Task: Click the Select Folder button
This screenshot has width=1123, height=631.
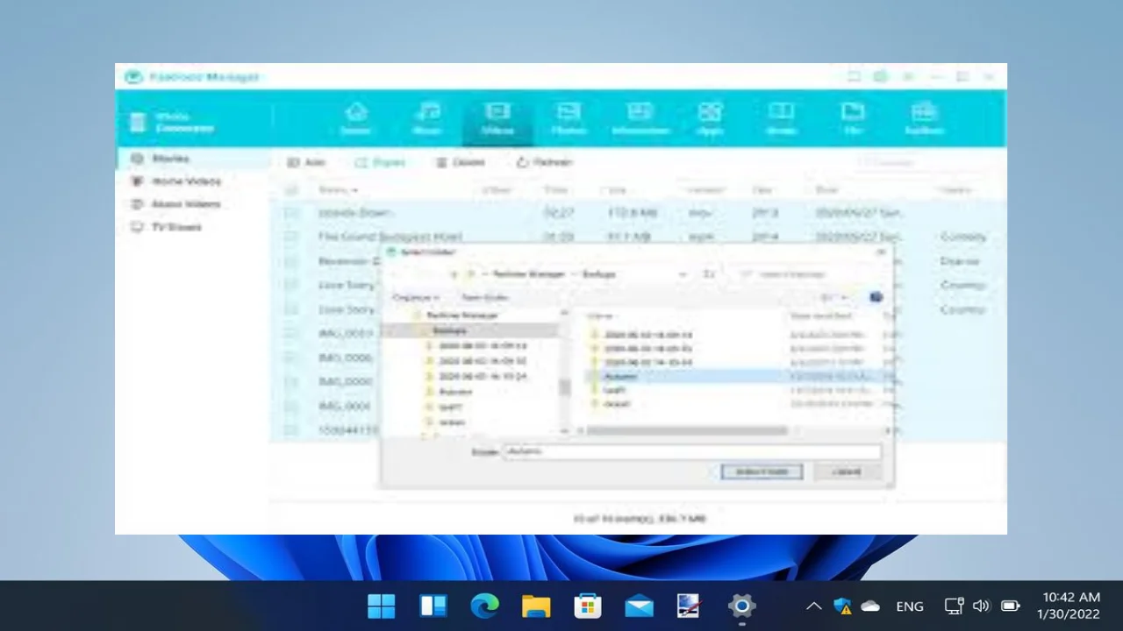Action: [x=762, y=471]
